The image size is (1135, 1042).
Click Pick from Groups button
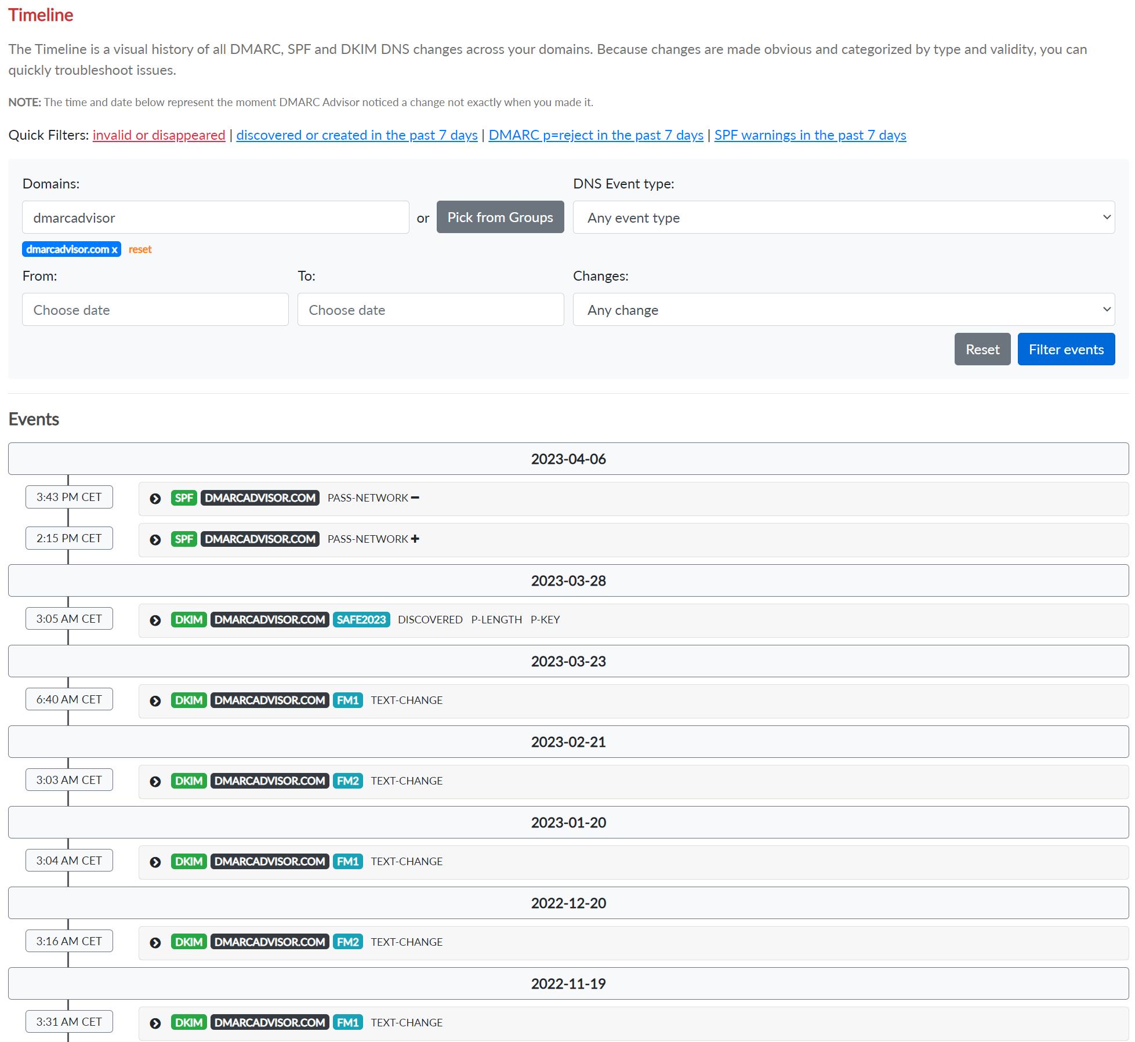click(x=499, y=217)
